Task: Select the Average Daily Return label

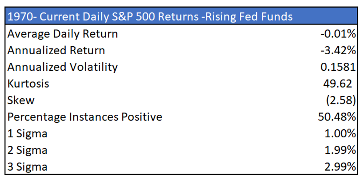Action: [63, 34]
